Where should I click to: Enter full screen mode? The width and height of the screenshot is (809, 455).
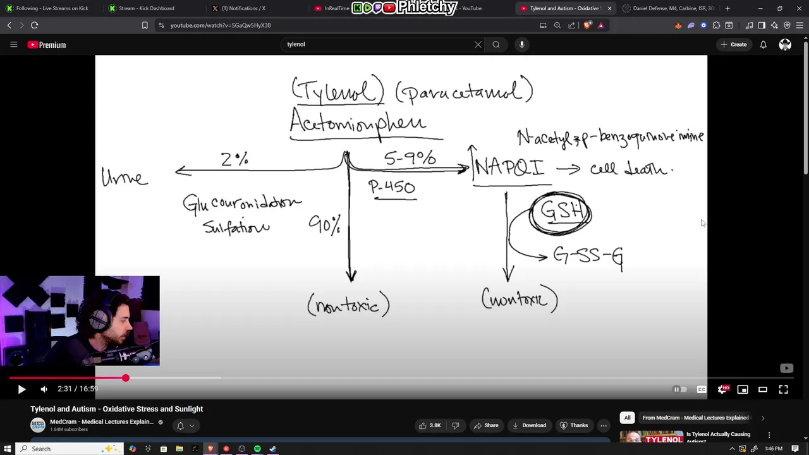click(783, 389)
